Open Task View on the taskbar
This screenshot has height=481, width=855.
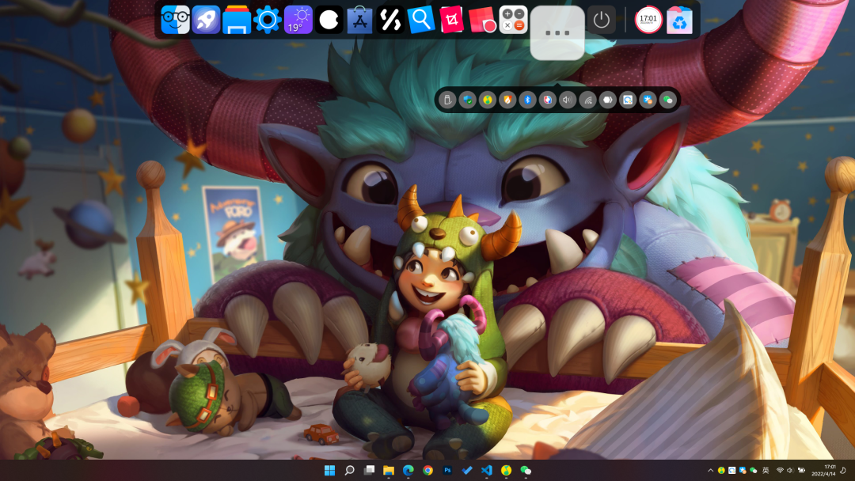click(369, 470)
